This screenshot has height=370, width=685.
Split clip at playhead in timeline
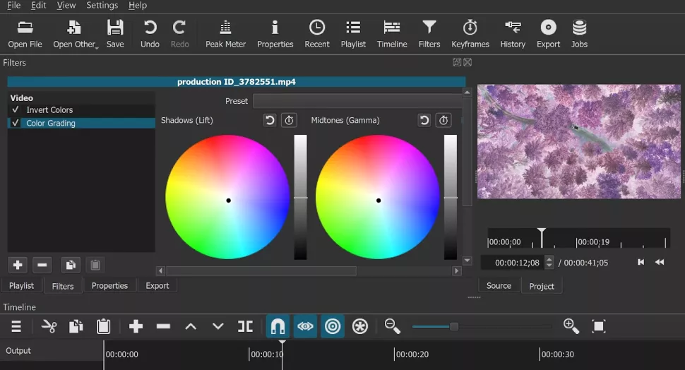pos(245,326)
